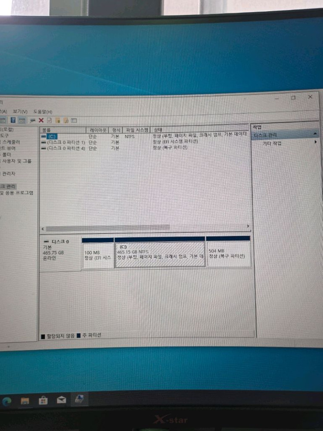Click the 디스크 관리 header in actions pane

click(286, 134)
